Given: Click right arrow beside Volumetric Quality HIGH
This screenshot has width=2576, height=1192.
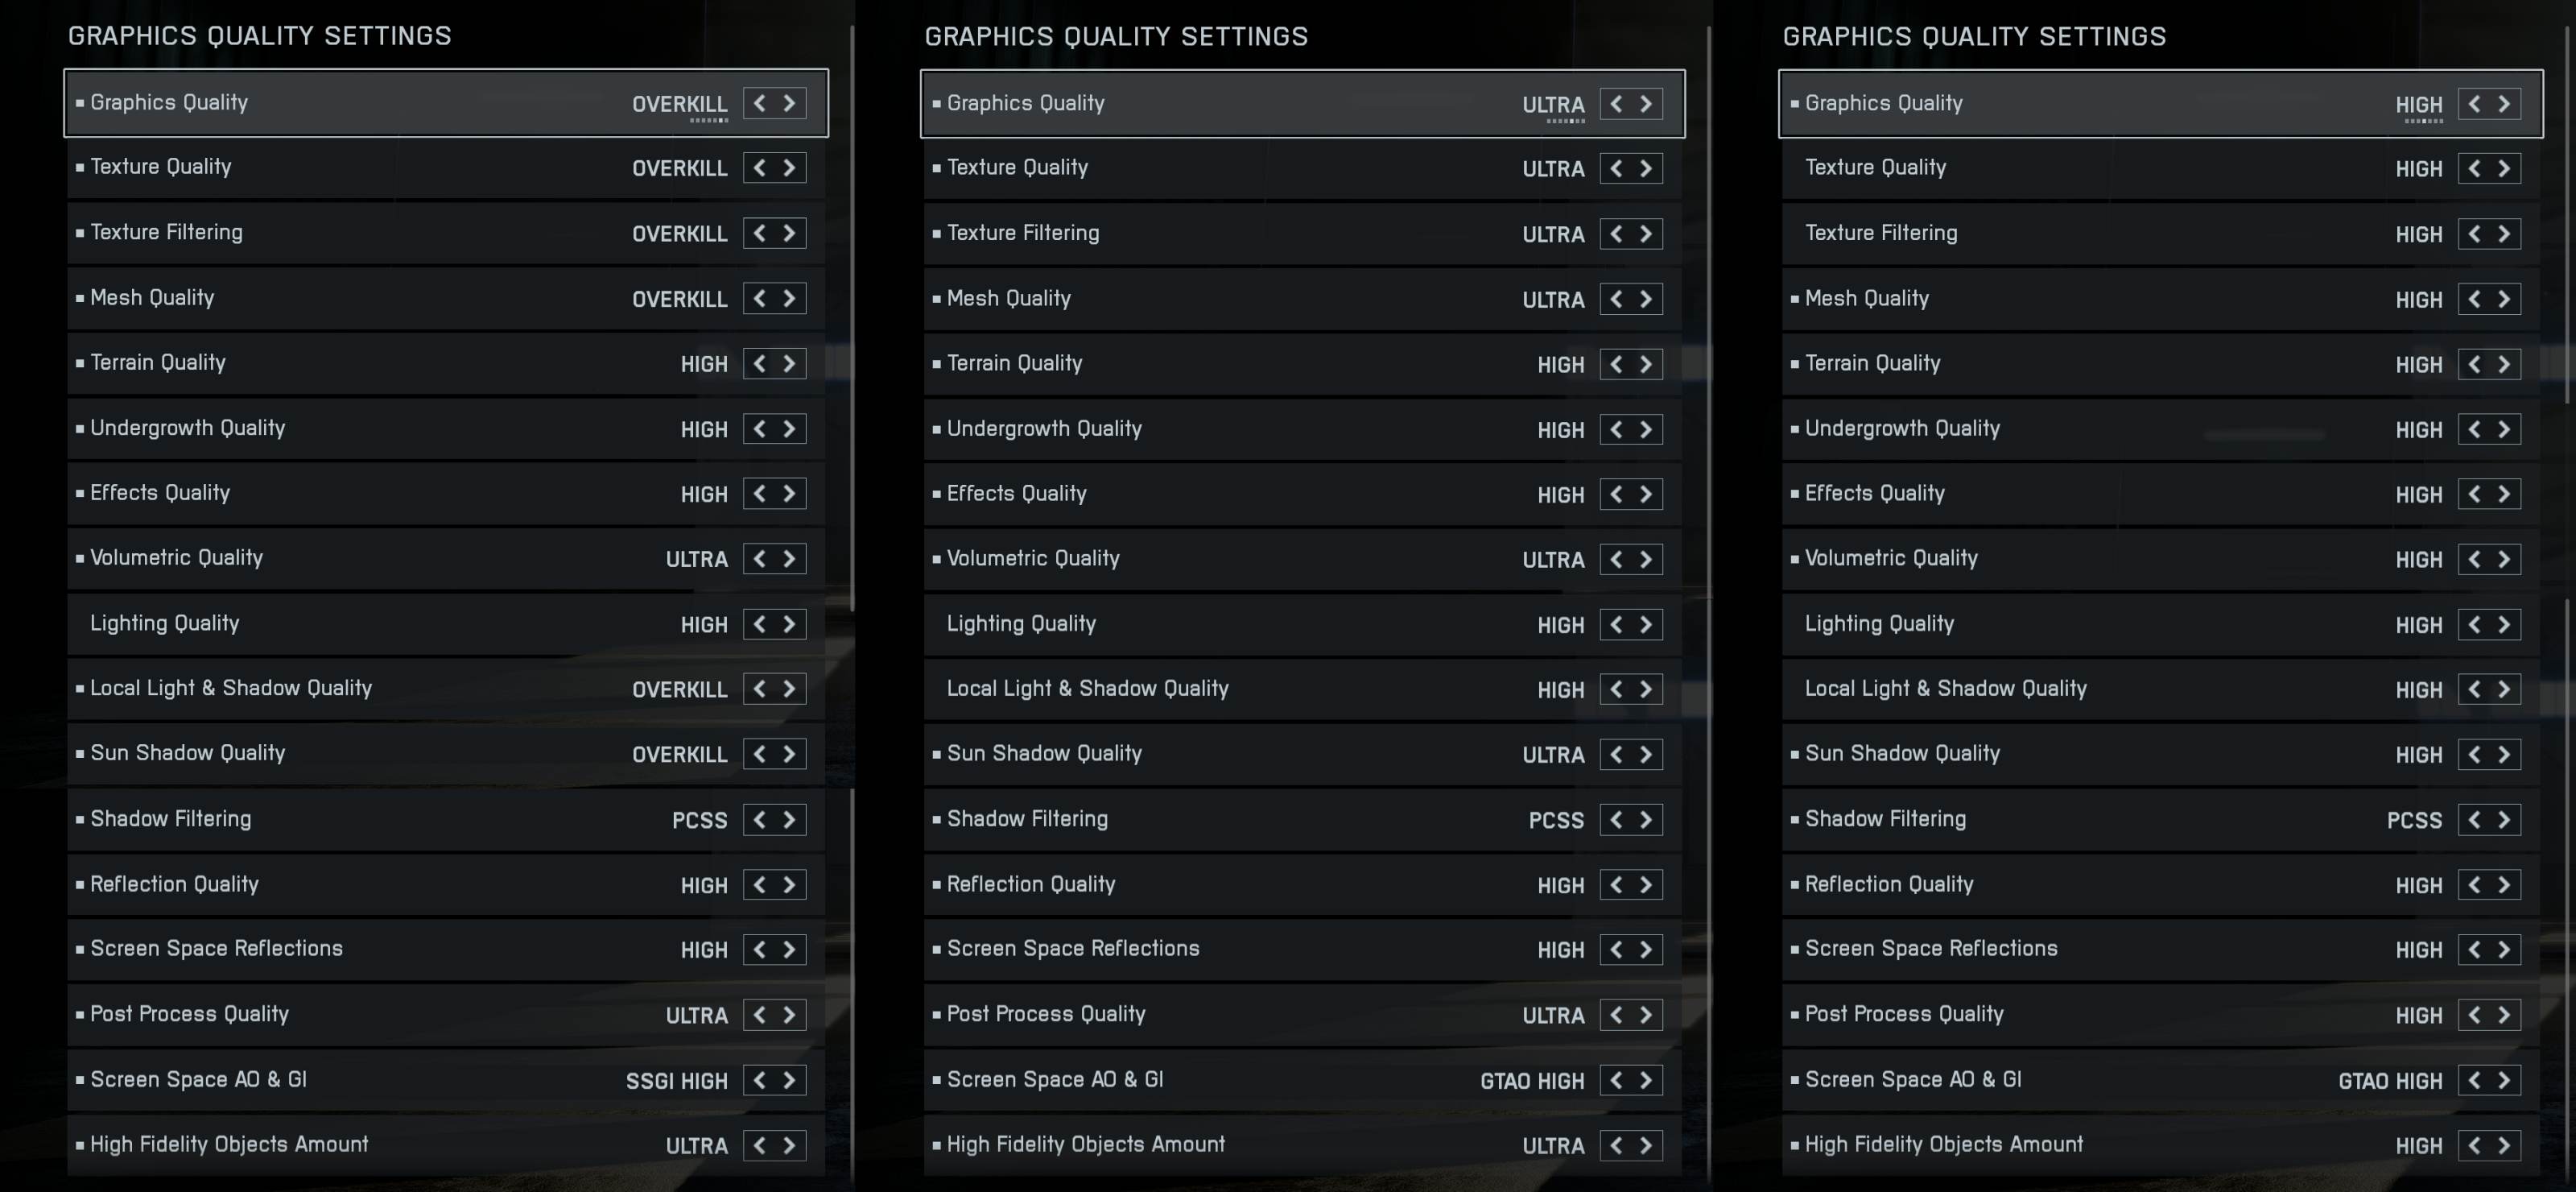Looking at the screenshot, I should coord(2504,560).
